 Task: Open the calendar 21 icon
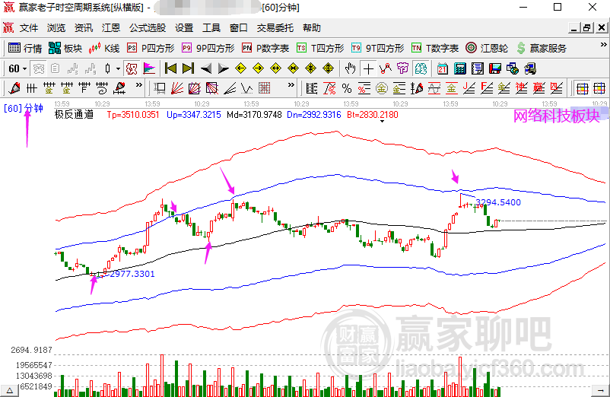click(443, 68)
